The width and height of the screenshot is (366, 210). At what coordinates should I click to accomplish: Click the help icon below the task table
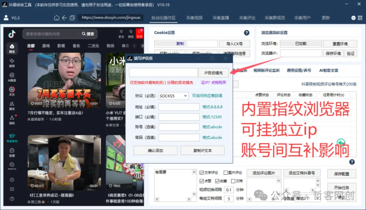pos(352,162)
